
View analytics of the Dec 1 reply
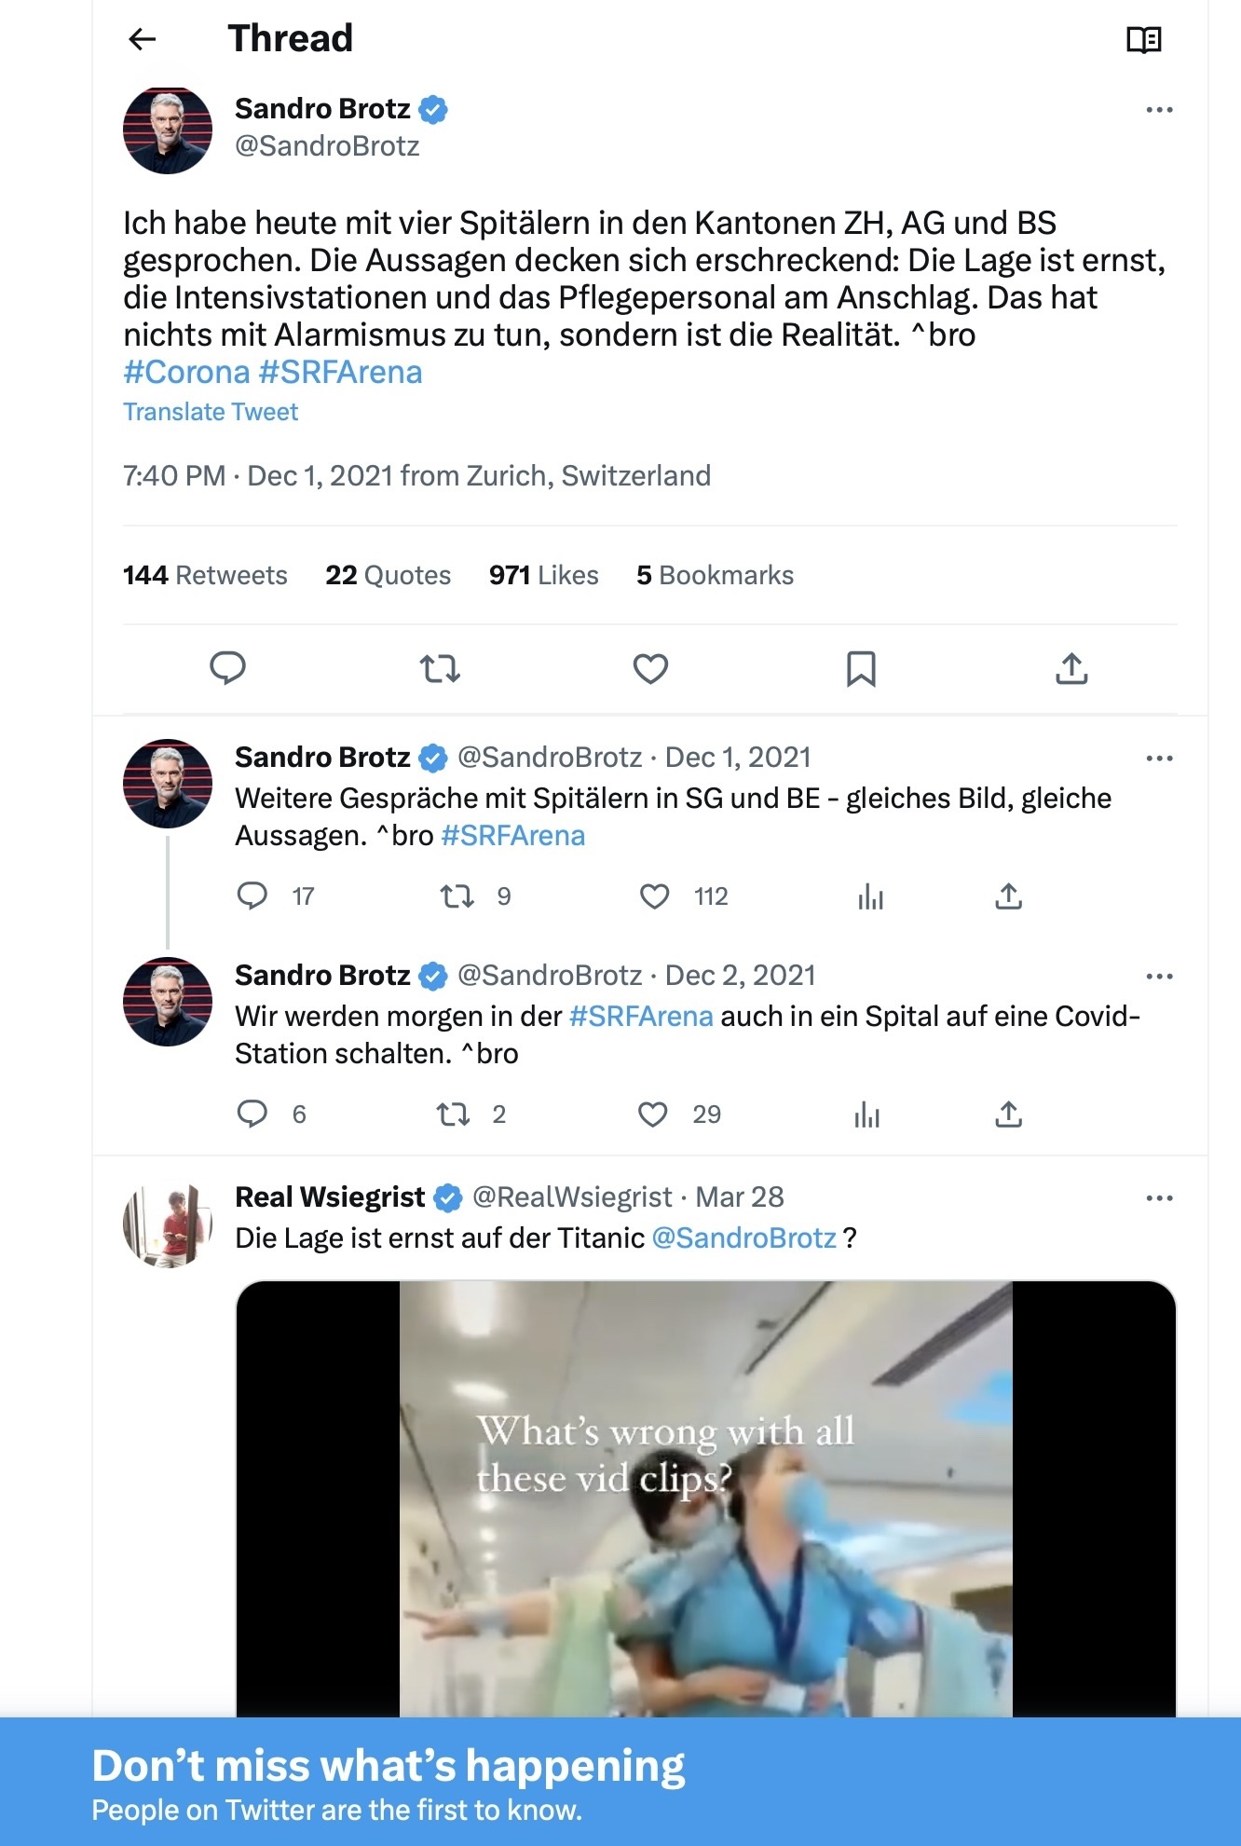coord(870,896)
